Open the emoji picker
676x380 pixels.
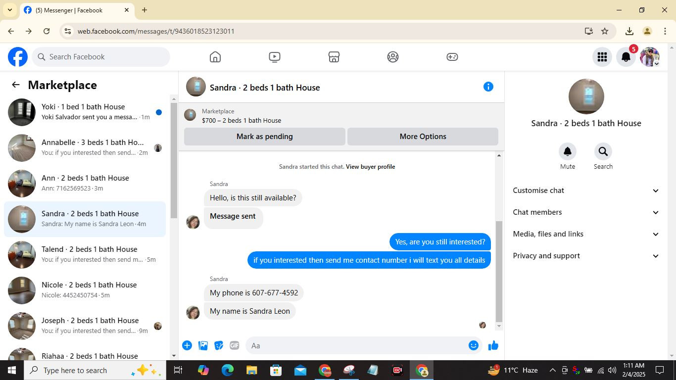[x=474, y=345]
